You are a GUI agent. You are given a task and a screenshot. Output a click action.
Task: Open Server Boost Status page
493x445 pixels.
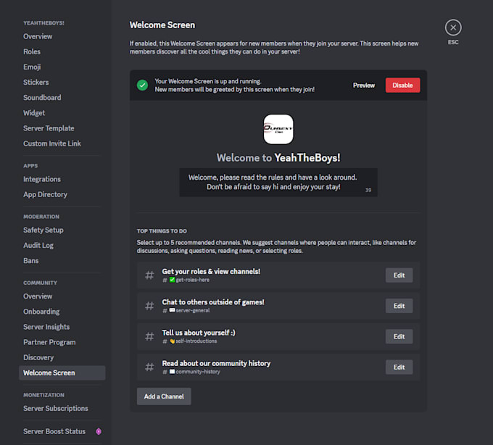tap(54, 431)
